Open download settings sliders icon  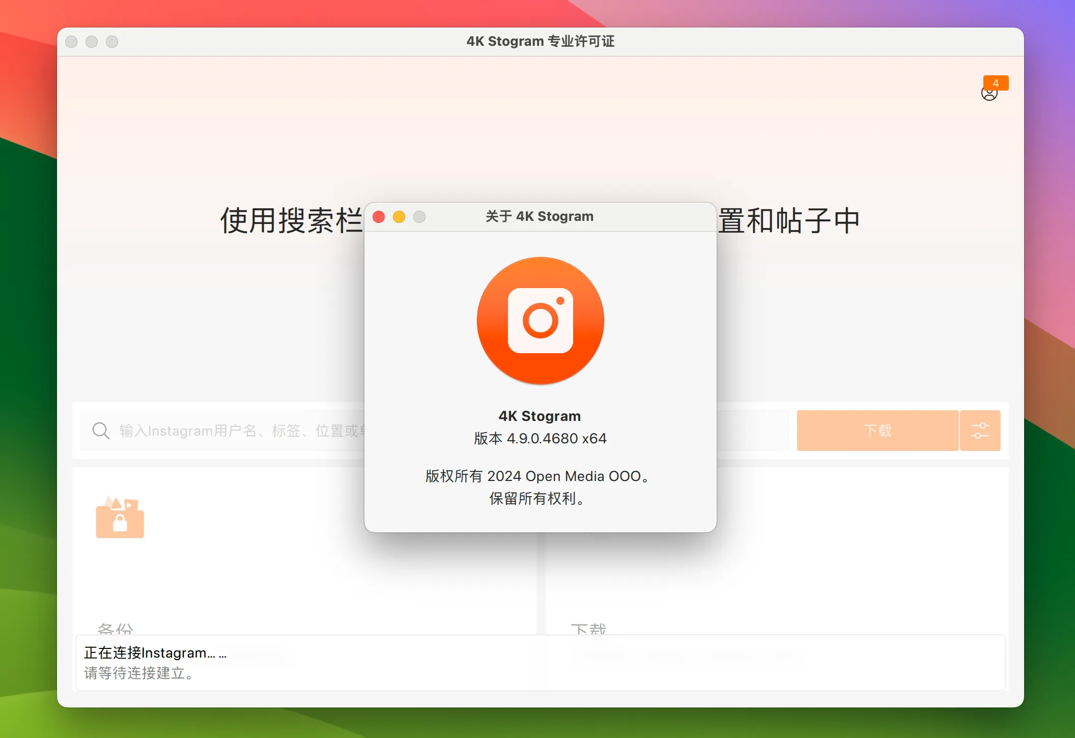pyautogui.click(x=980, y=431)
